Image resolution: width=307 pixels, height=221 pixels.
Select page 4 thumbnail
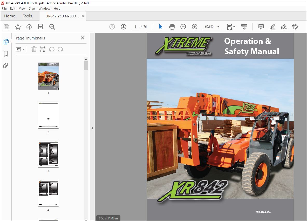click(x=48, y=193)
